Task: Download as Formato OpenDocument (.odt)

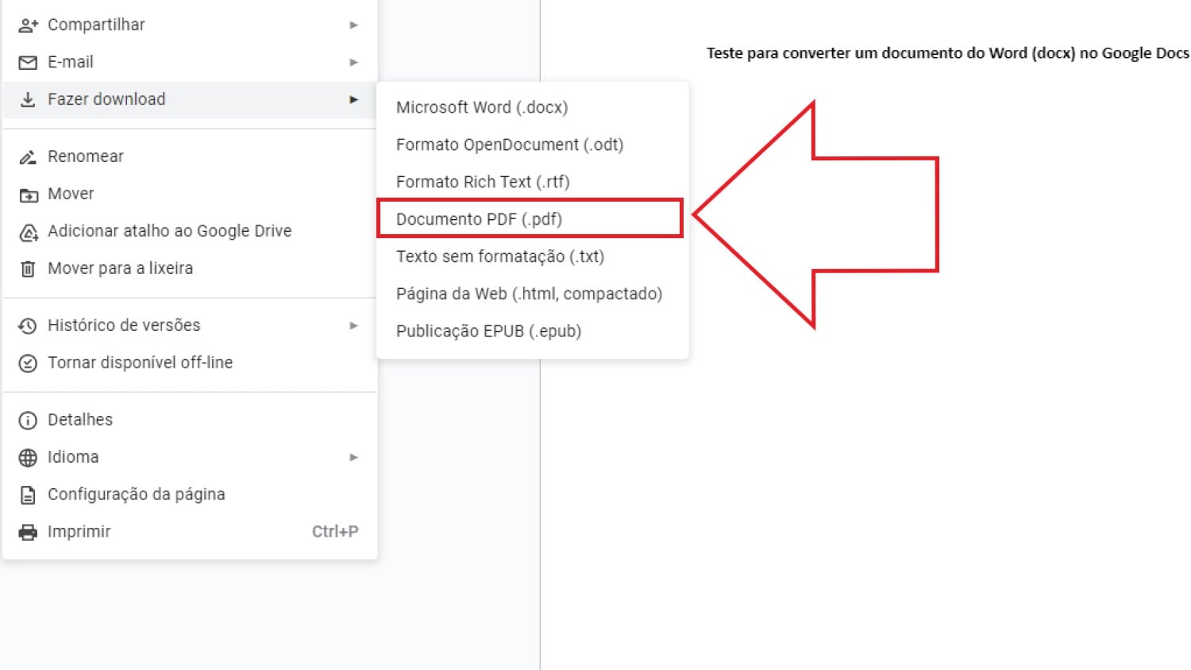Action: click(509, 144)
